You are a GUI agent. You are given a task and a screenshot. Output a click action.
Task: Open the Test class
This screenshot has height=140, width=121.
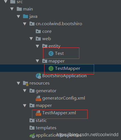(60, 53)
